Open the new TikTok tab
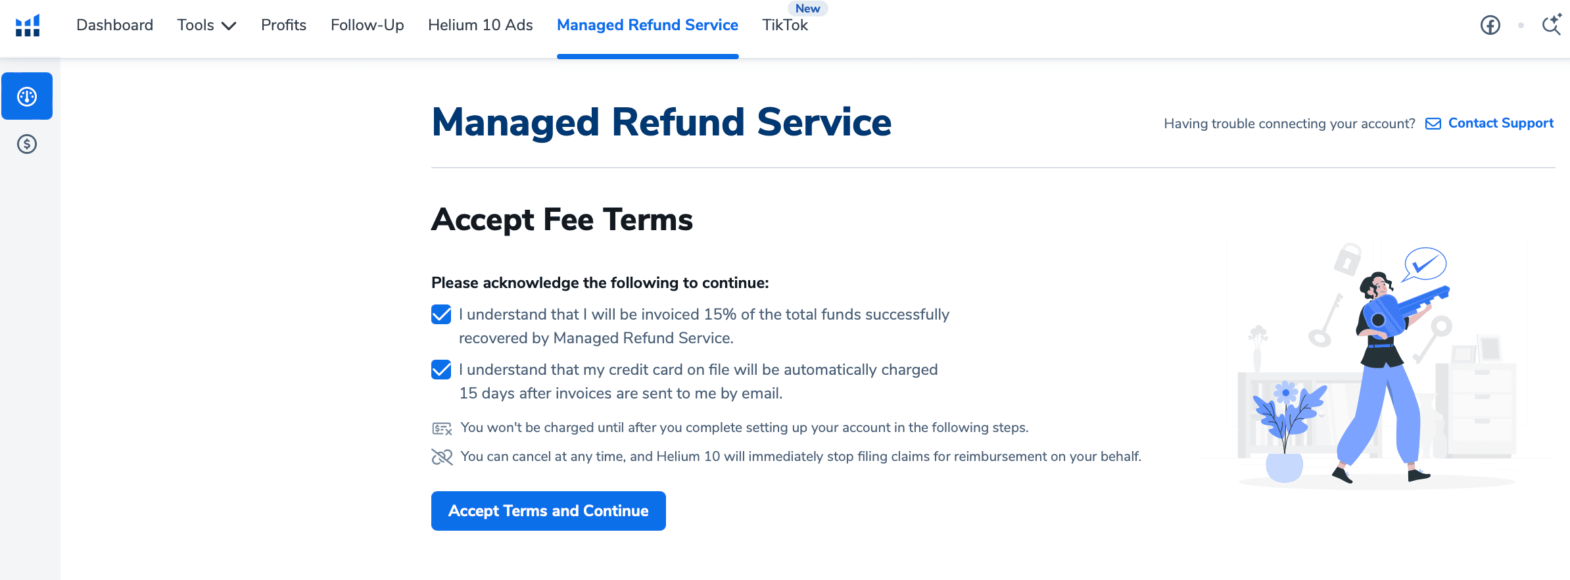 pyautogui.click(x=785, y=25)
